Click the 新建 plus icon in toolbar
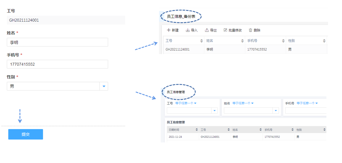342x163 pixels. 169,30
